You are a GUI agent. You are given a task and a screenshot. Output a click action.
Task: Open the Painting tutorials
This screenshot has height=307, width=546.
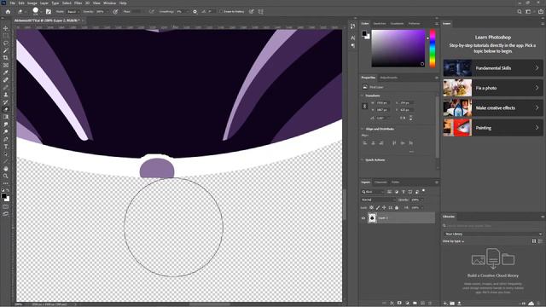pyautogui.click(x=493, y=128)
